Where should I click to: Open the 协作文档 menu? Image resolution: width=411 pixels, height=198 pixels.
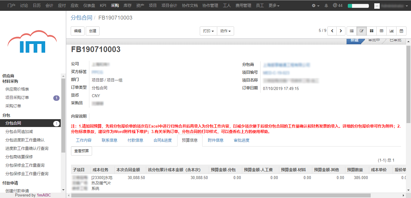[190, 5]
